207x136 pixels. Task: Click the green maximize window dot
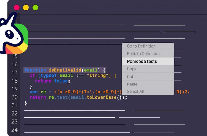click(35, 8)
